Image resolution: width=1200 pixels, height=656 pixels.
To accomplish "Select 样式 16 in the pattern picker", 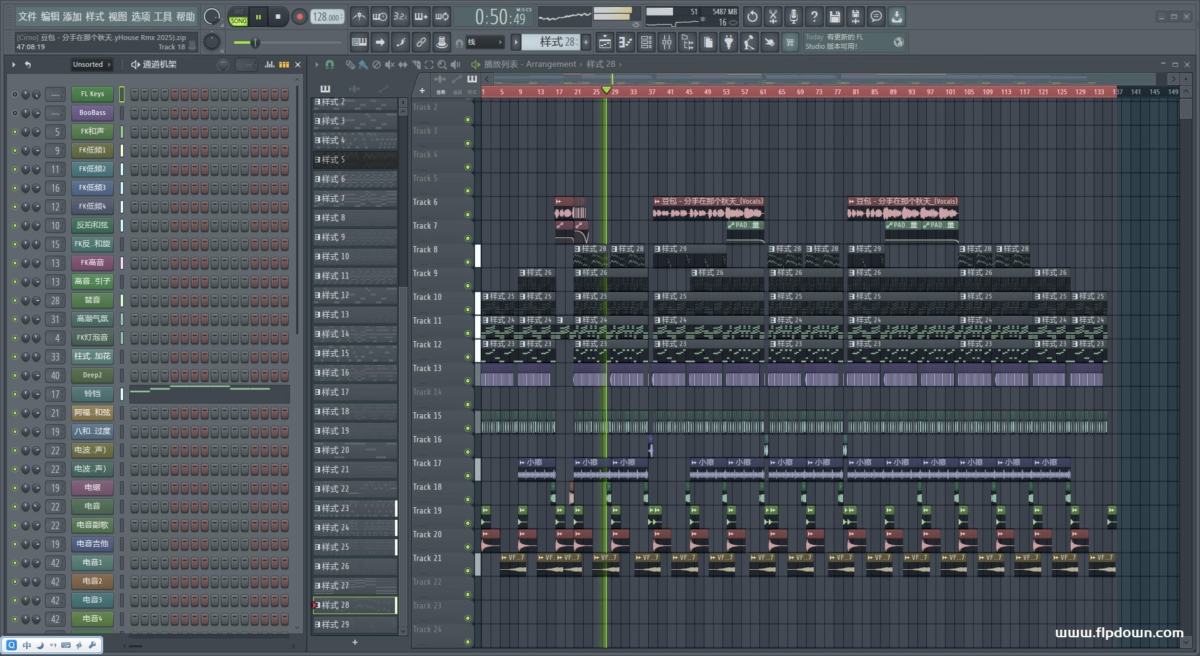I will [x=354, y=373].
